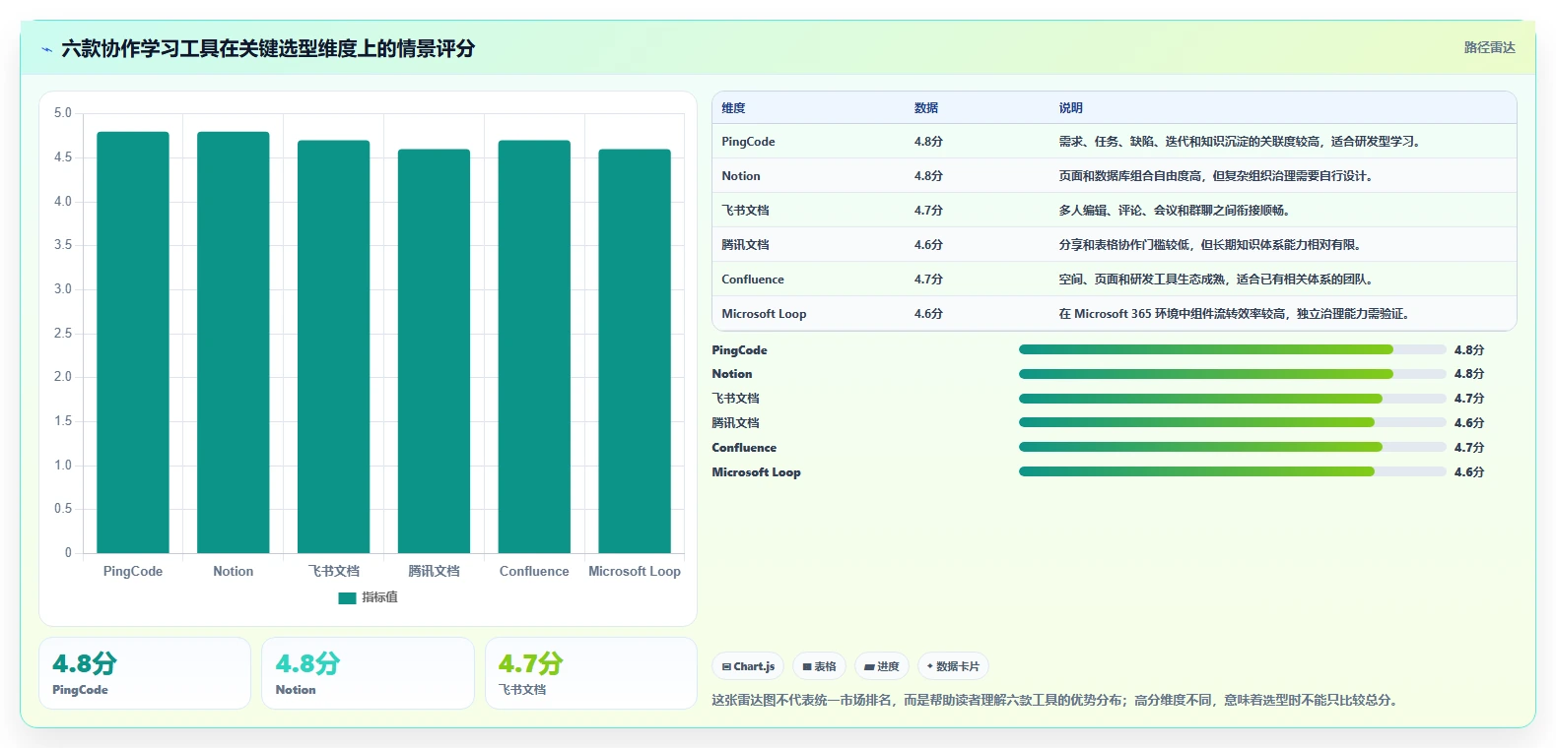Viewport: 1556px width, 748px height.
Task: Click the Microsoft Loop label in the progress list
Action: click(756, 472)
